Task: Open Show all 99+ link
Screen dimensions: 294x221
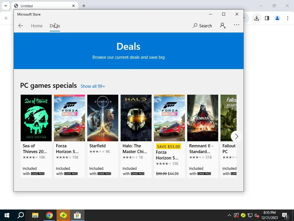Action: pyautogui.click(x=93, y=86)
